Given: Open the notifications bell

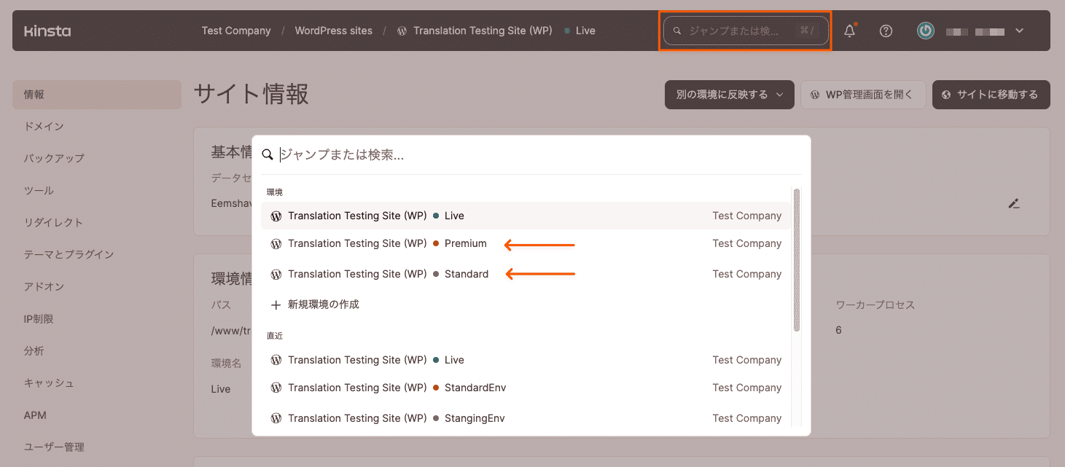Looking at the screenshot, I should click(849, 31).
